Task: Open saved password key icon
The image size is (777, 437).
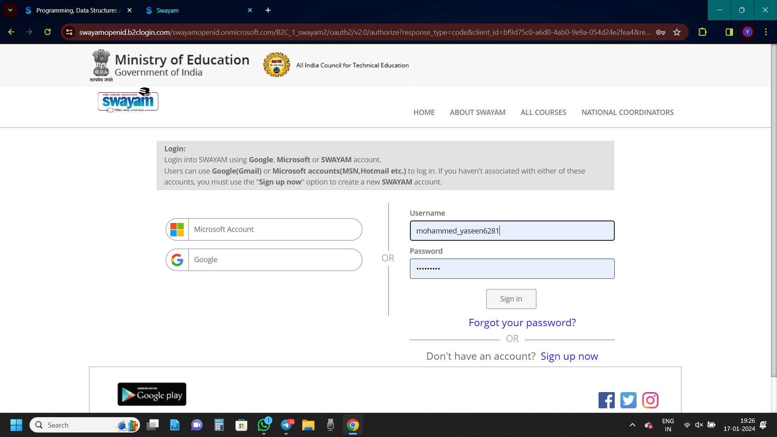Action: pos(660,32)
